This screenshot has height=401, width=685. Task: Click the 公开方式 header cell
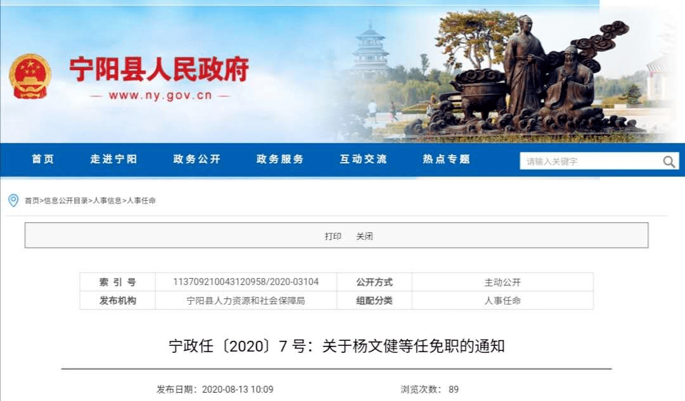tap(374, 283)
